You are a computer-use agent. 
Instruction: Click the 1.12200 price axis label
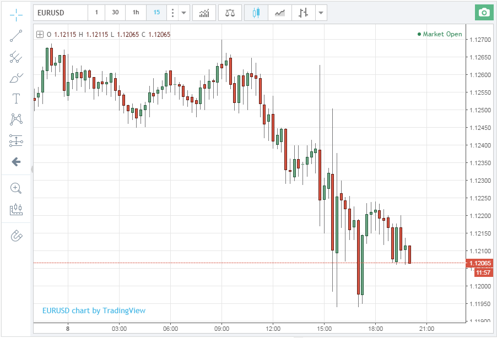coord(480,216)
